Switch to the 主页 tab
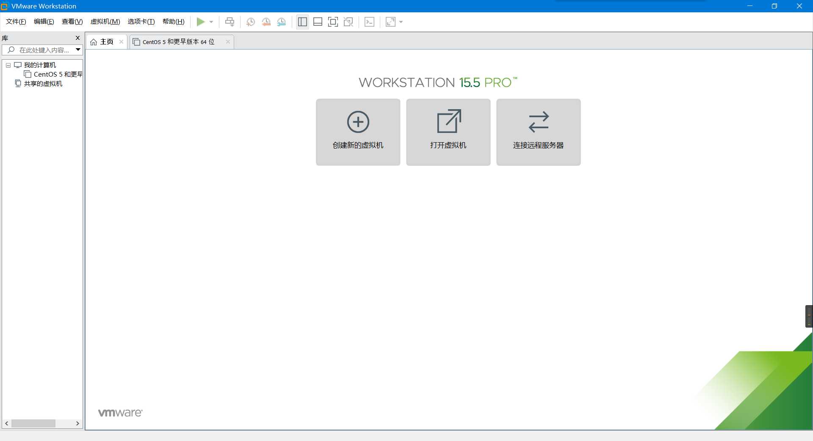 (x=107, y=41)
